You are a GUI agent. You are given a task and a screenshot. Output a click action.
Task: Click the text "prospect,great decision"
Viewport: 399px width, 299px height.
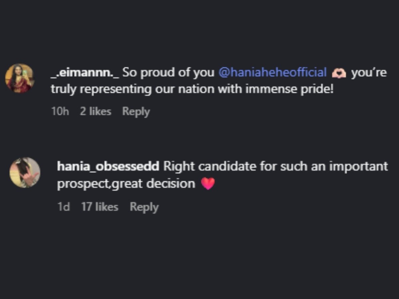[x=126, y=184]
